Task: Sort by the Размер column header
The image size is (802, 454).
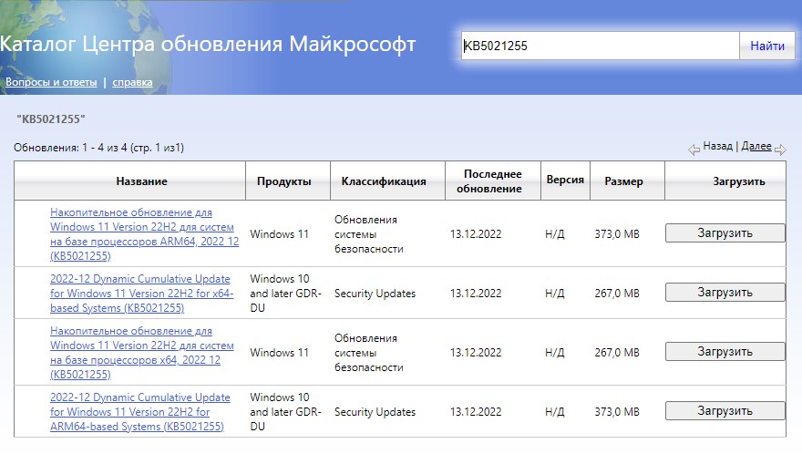Action: pos(627,181)
